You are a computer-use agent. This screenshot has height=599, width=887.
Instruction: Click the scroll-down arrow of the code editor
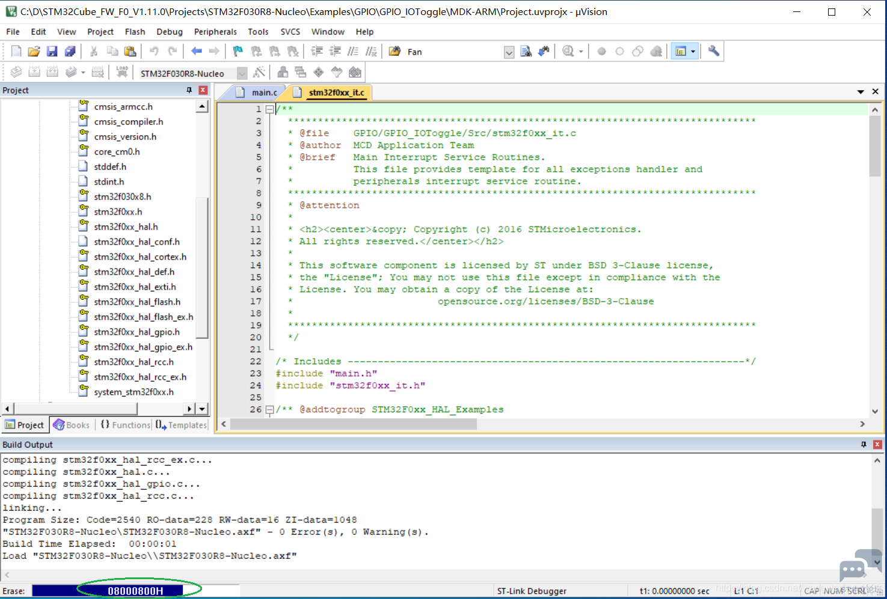875,412
